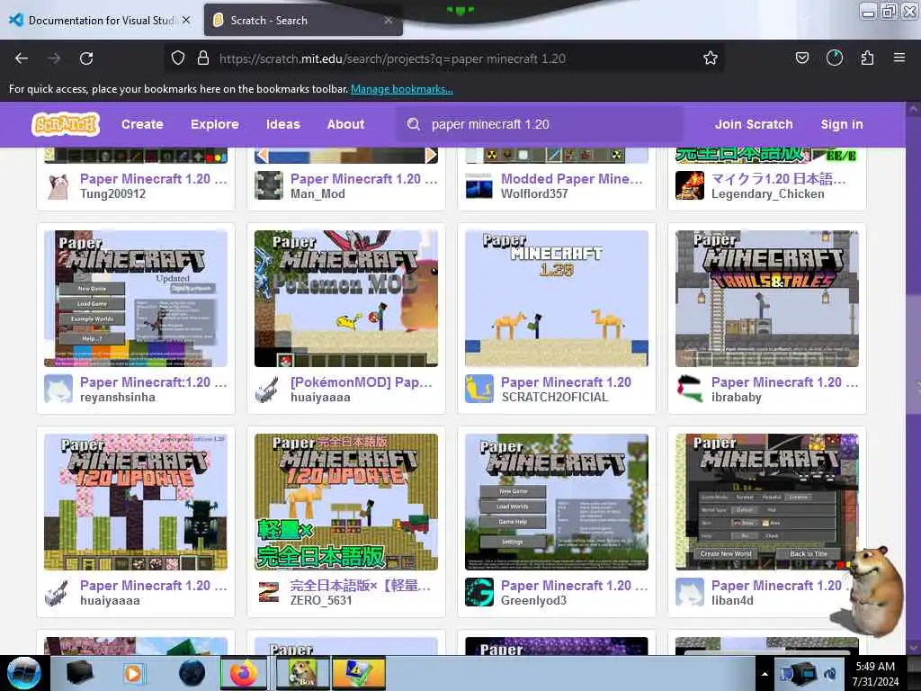
Task: Click the volume icon in system tray
Action: click(830, 673)
